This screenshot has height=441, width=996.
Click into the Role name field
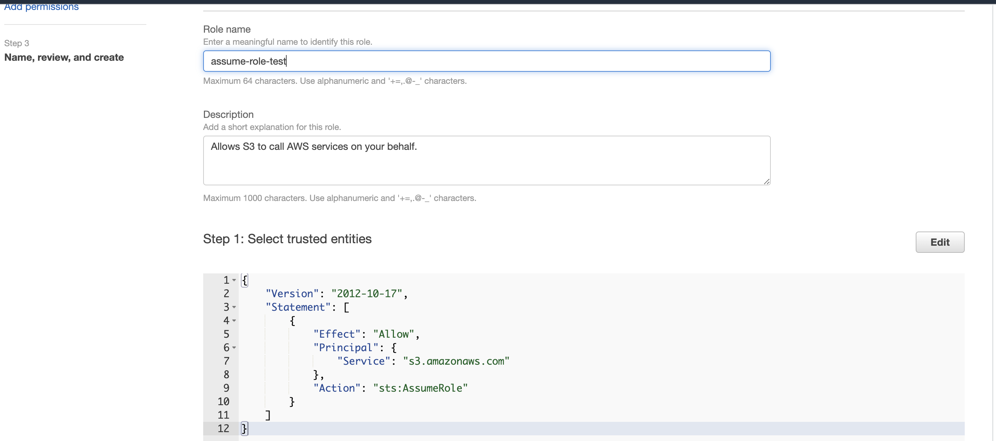[x=486, y=61]
